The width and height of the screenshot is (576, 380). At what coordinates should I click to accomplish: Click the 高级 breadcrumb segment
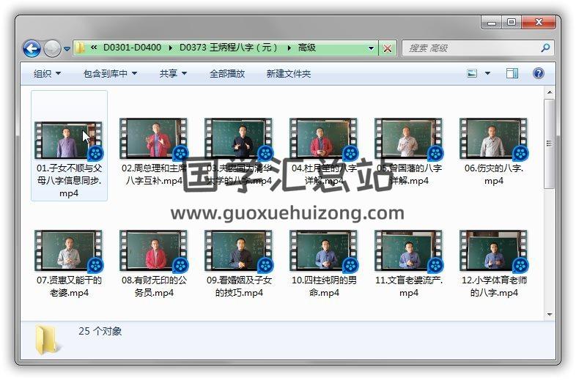coord(307,48)
